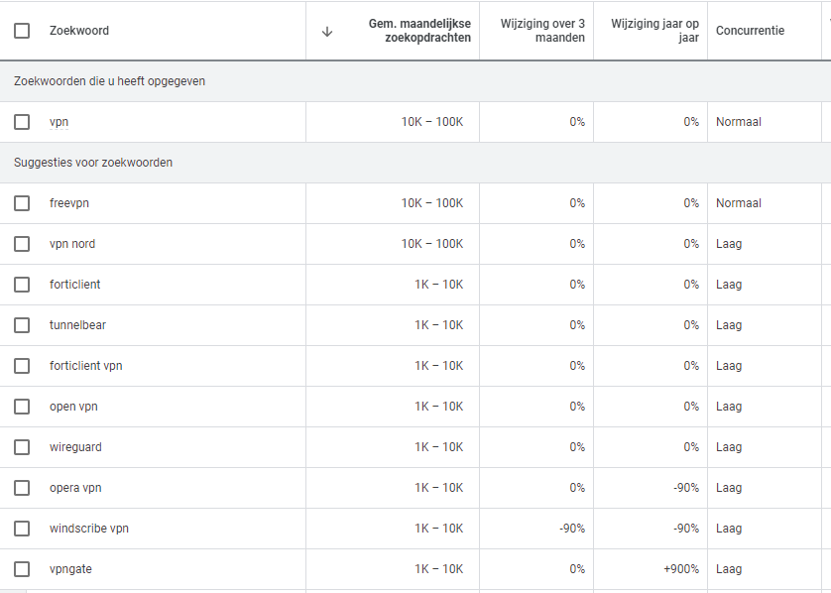831x593 pixels.
Task: Click the forticlient vpn keyword
Action: click(x=86, y=366)
